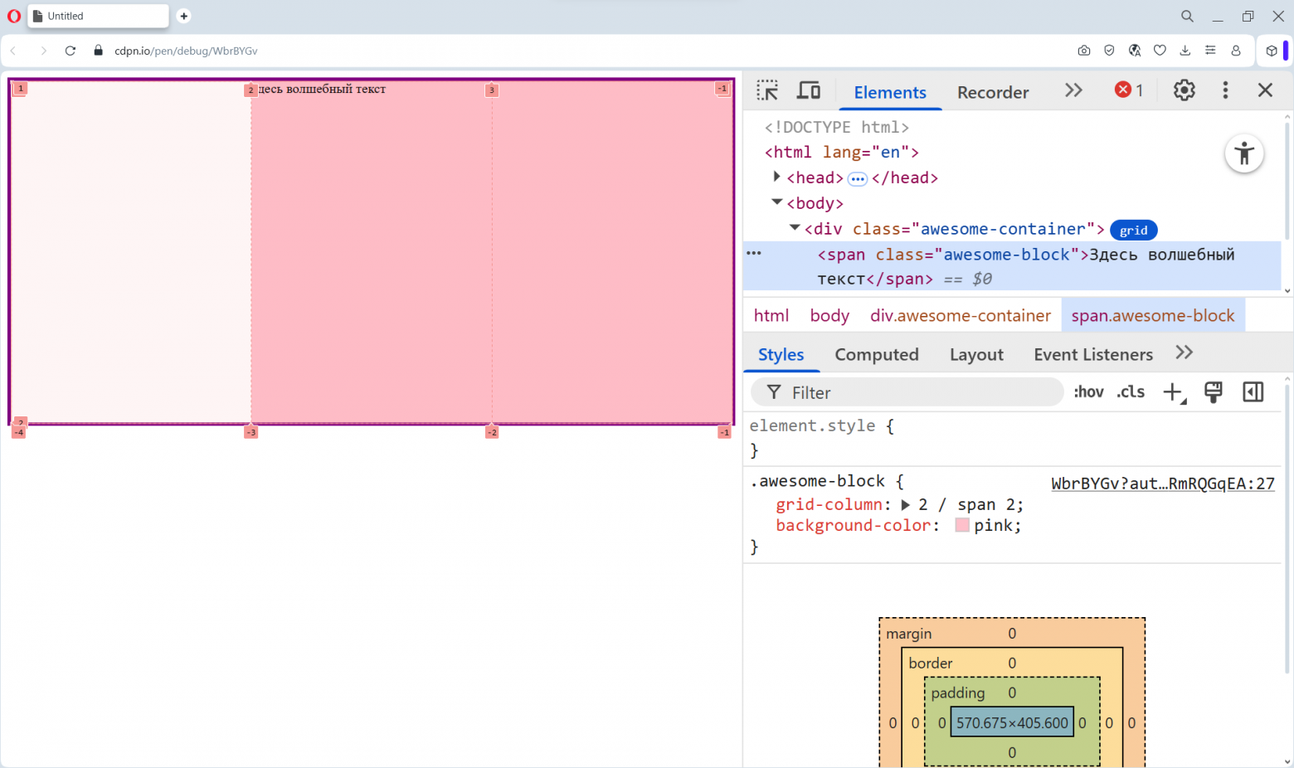This screenshot has width=1294, height=768.
Task: Select html in the breadcrumb bar
Action: pos(771,315)
